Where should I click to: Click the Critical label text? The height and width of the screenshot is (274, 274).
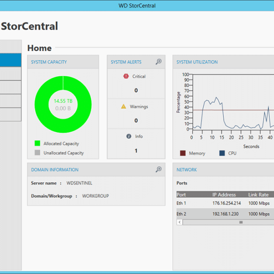pos(139,76)
